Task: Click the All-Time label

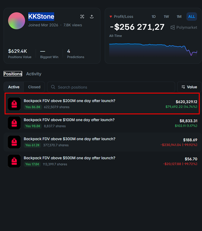Action: coord(116,36)
